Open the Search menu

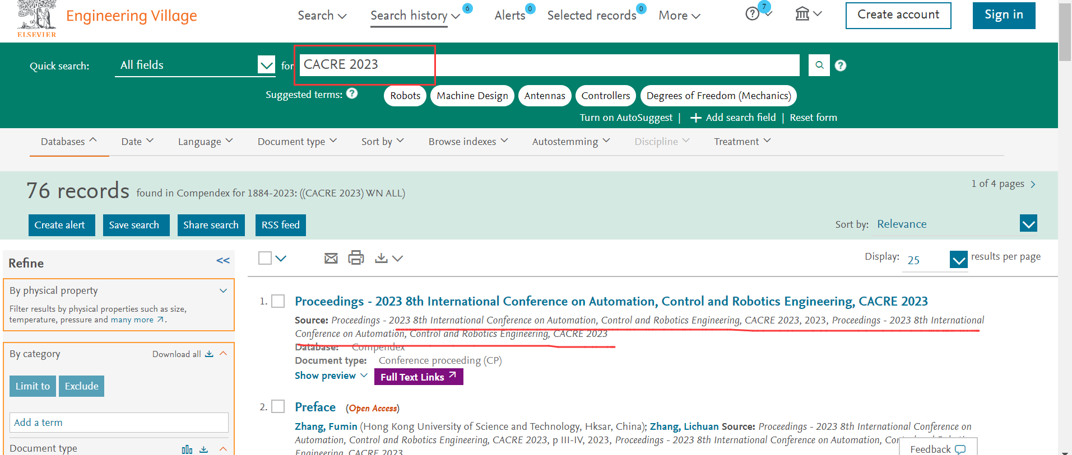pyautogui.click(x=322, y=16)
